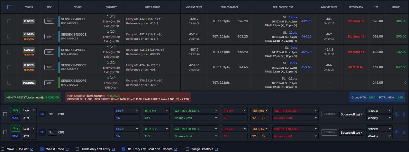Click the Journey button on CE leg
The image size is (409, 152).
[329, 114]
